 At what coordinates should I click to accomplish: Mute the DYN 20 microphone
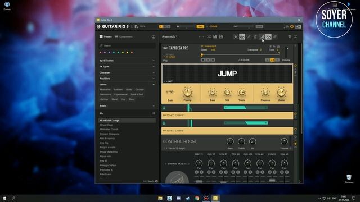pos(269,172)
